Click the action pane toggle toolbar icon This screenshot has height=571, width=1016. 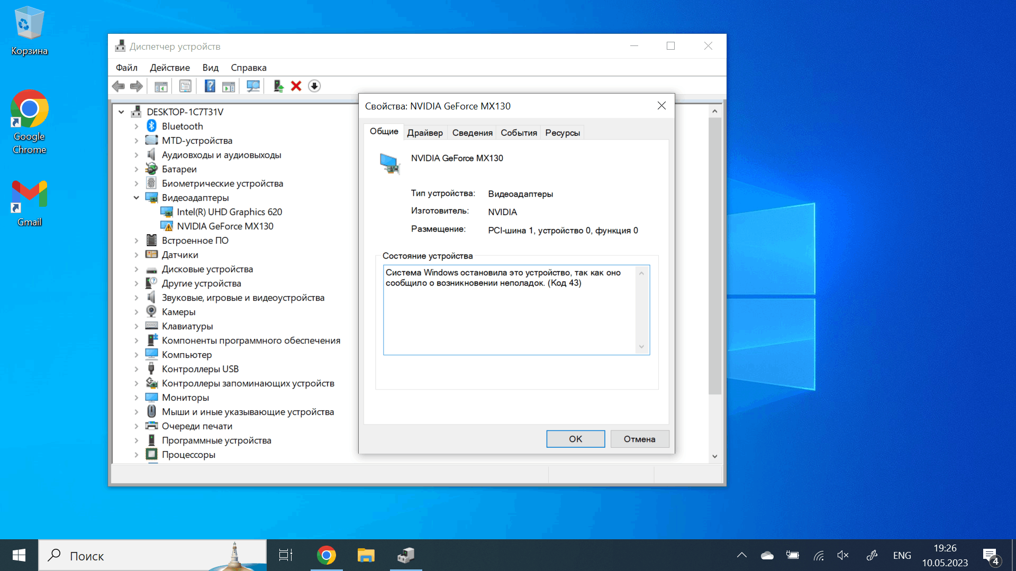tap(229, 86)
